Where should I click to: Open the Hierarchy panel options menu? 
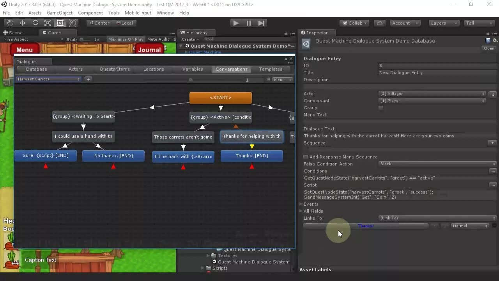click(292, 34)
